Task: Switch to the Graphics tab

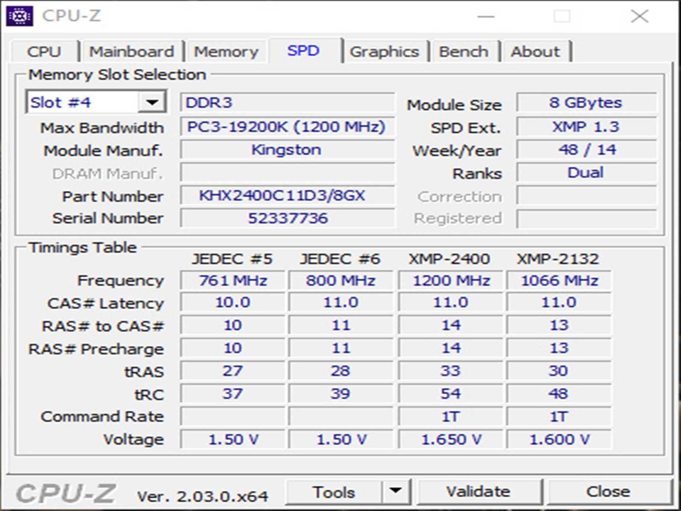Action: pos(384,52)
